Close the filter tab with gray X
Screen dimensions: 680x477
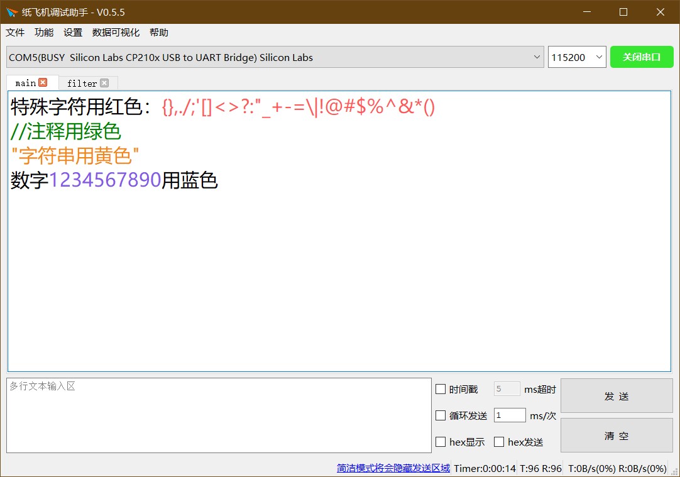tap(104, 83)
